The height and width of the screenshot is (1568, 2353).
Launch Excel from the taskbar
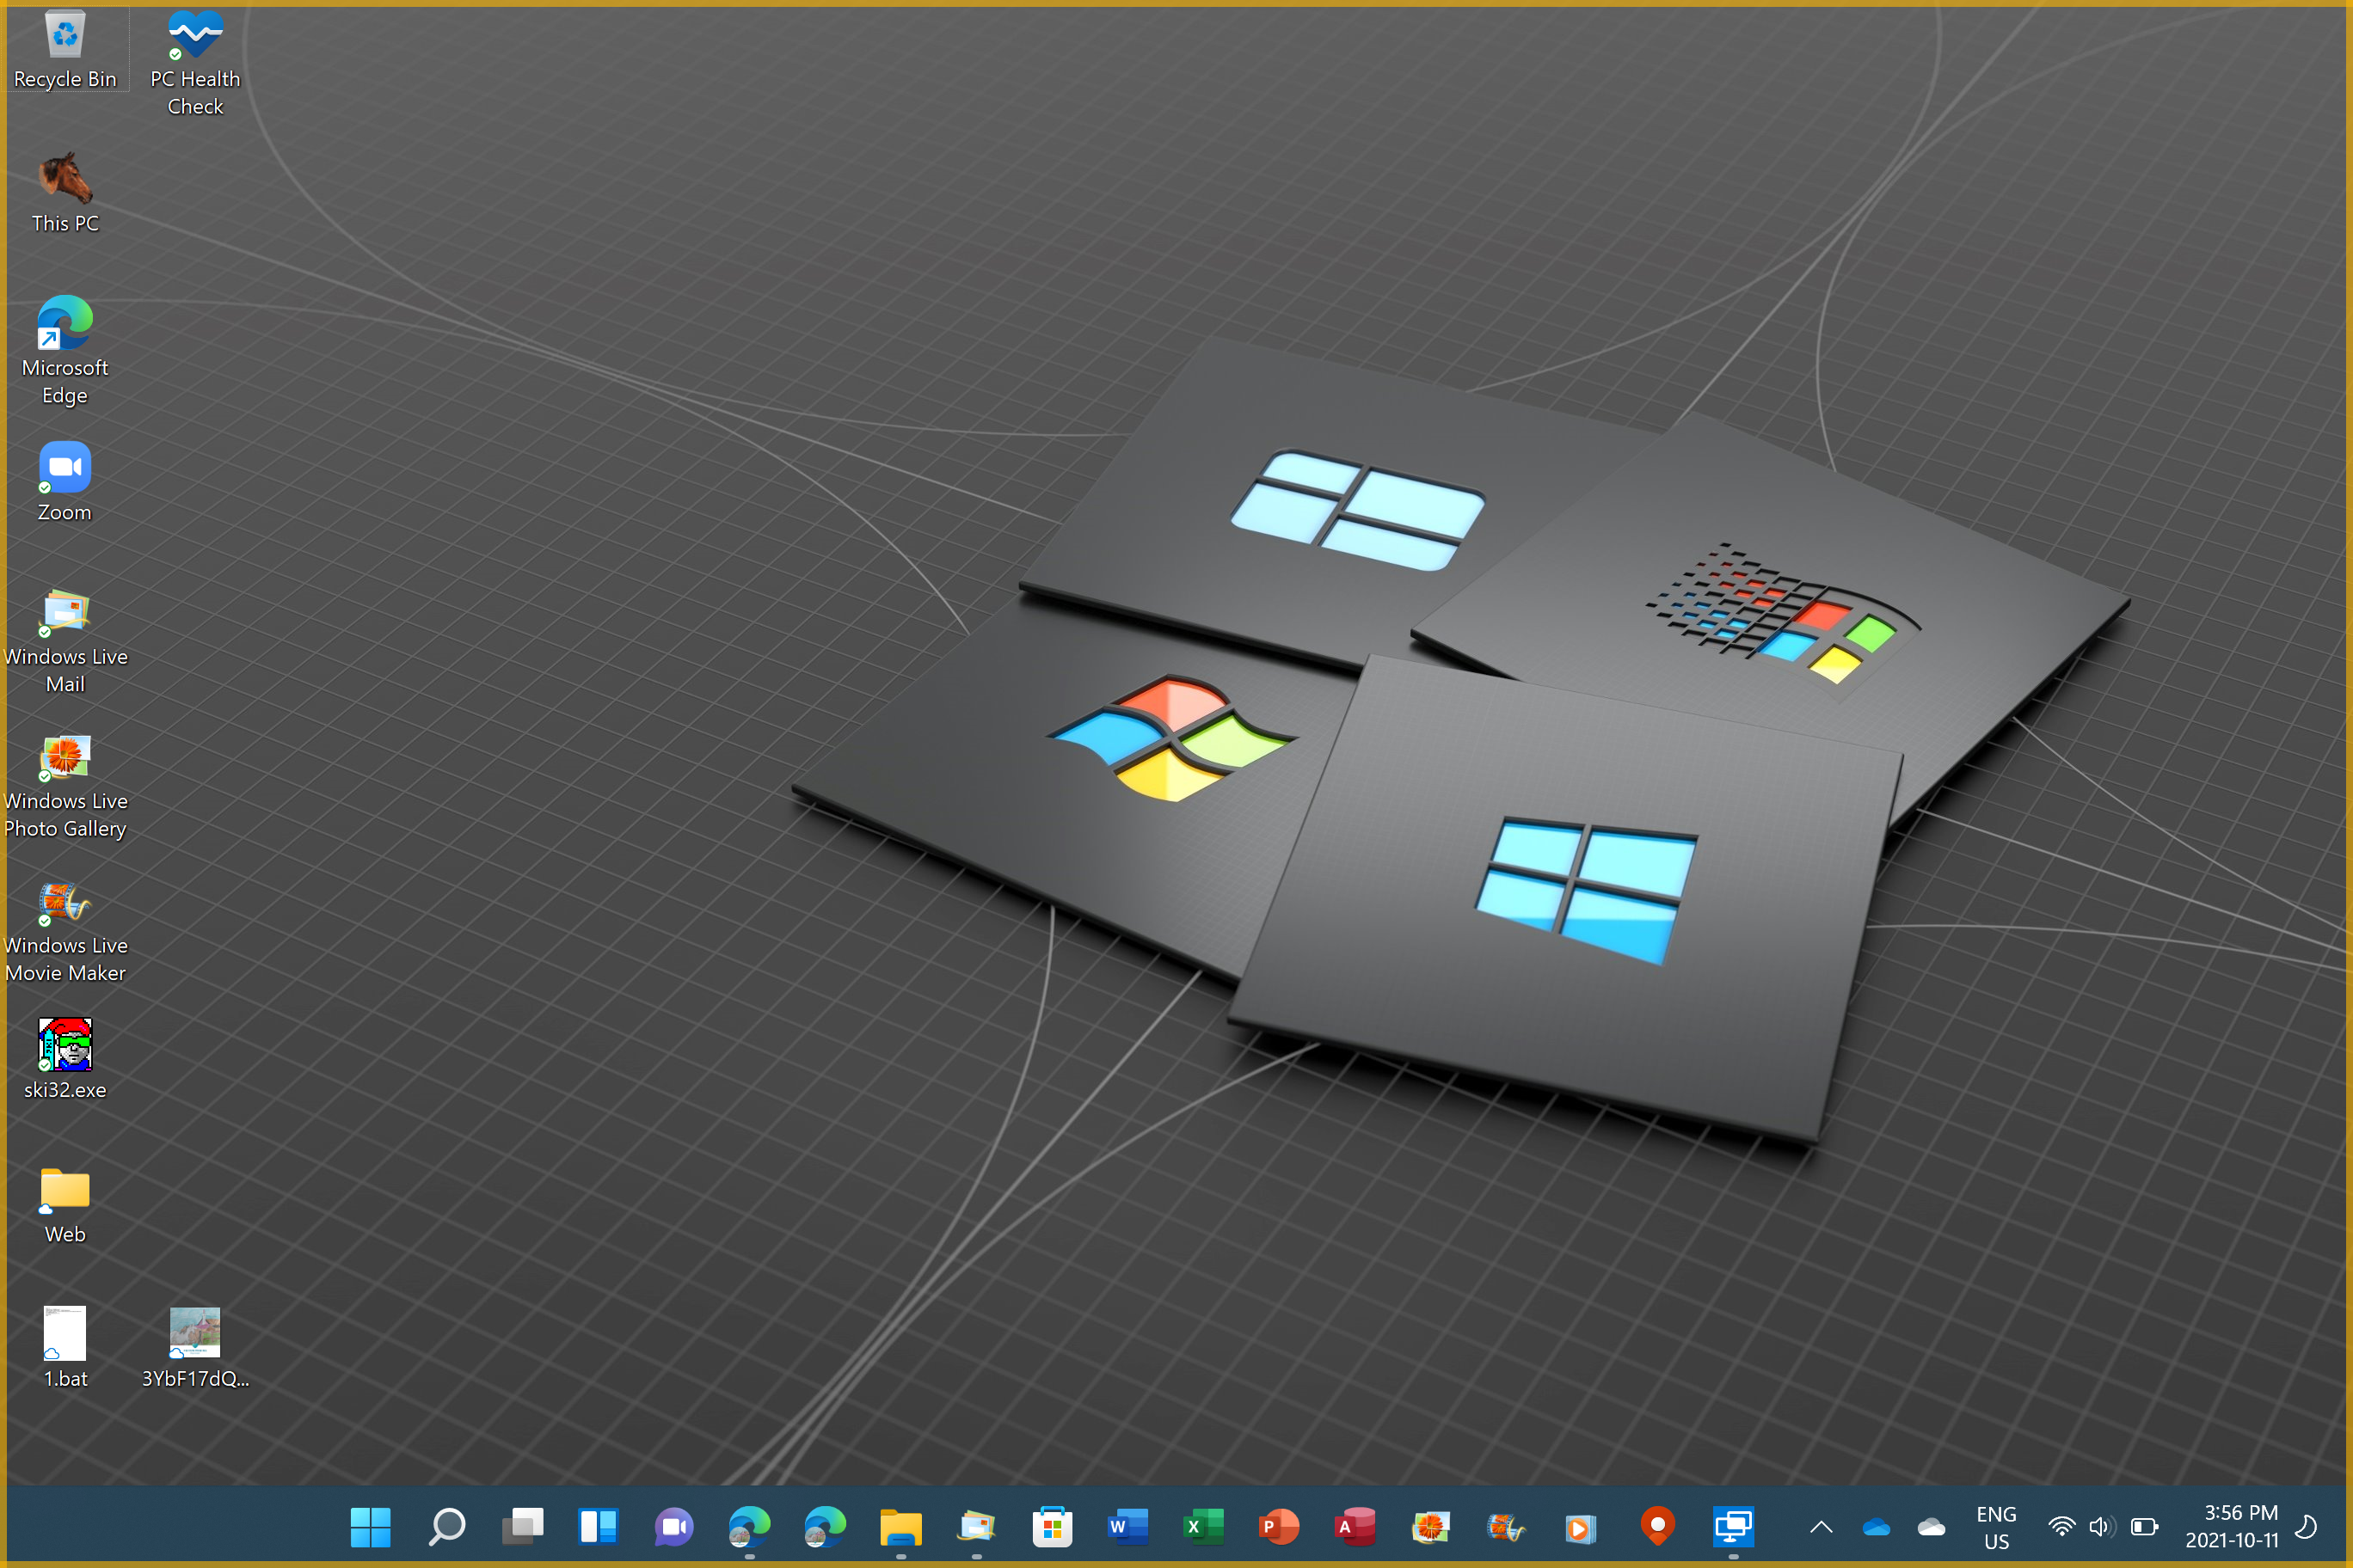click(1203, 1527)
